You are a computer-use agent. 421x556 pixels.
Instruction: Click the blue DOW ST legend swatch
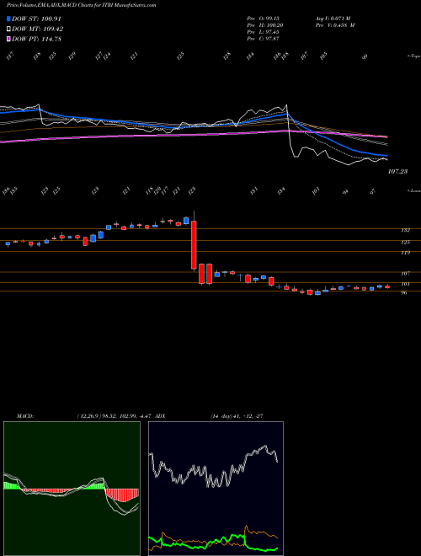click(x=8, y=19)
